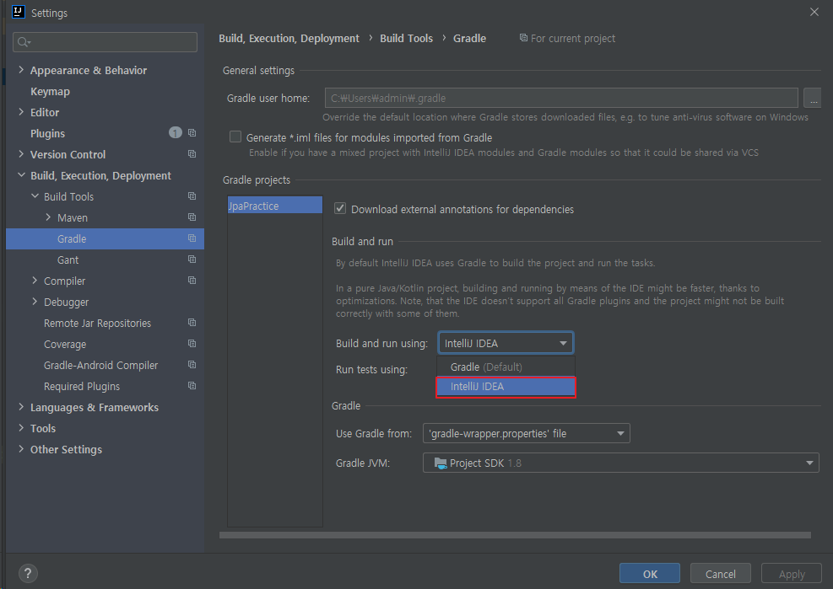Uncheck Download external annotations for dependencies
The width and height of the screenshot is (833, 589).
[x=340, y=208]
